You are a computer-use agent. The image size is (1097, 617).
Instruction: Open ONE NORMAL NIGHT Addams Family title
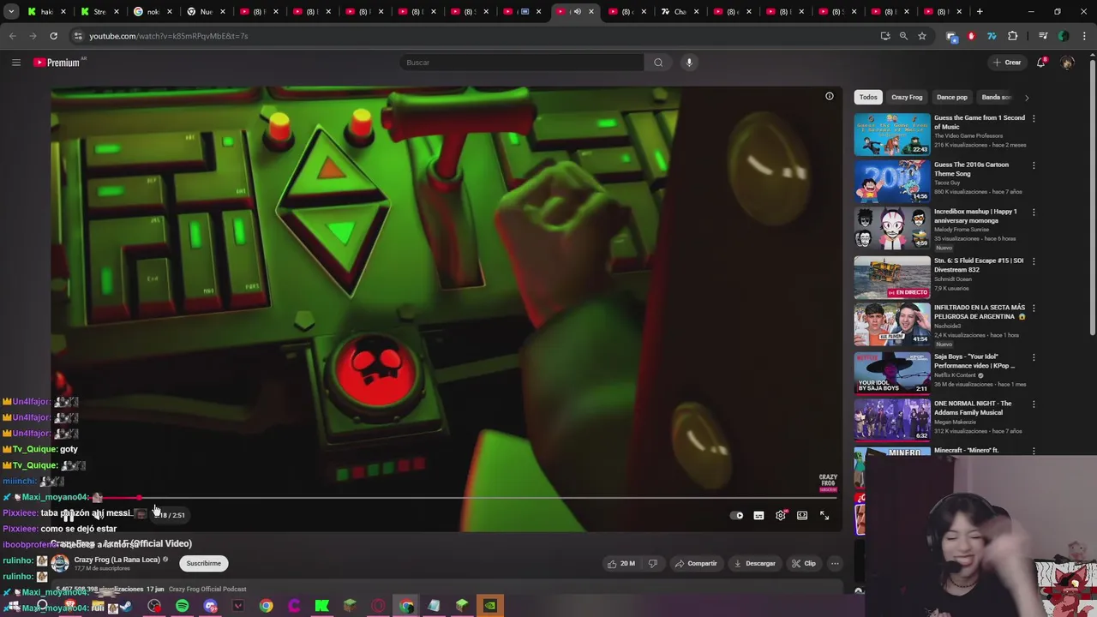(x=973, y=408)
